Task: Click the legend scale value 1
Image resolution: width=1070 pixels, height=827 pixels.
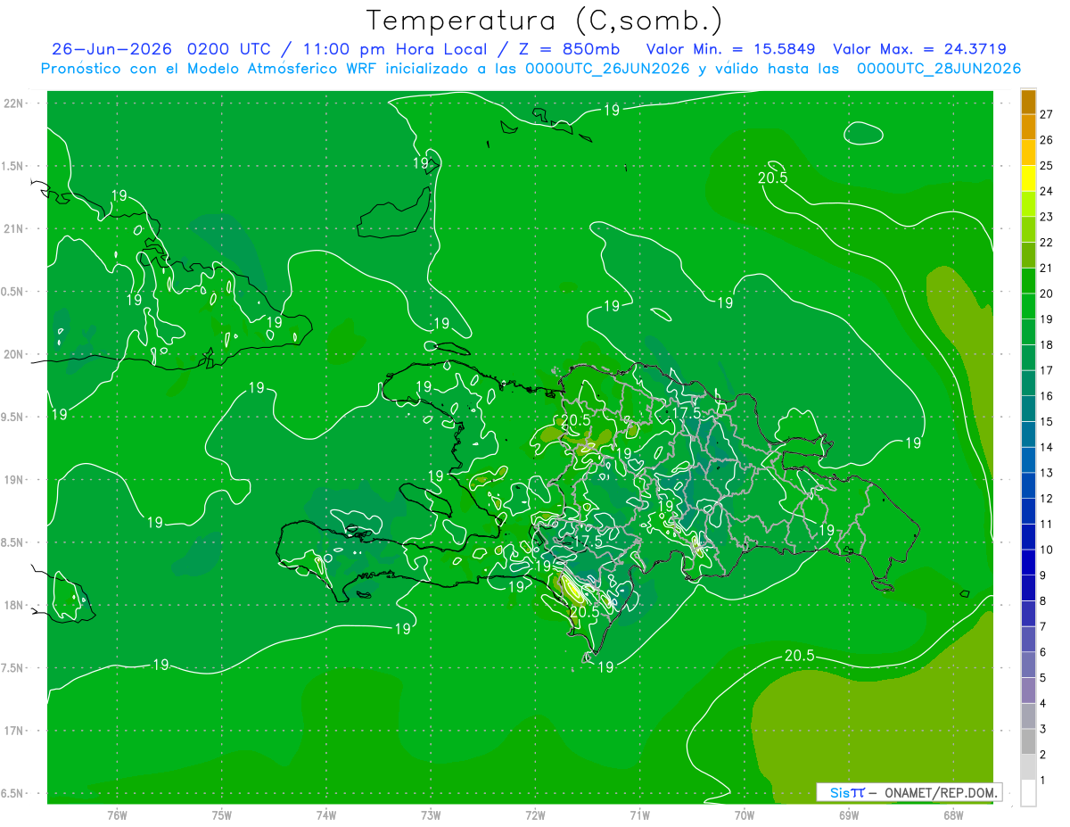Action: click(1043, 781)
